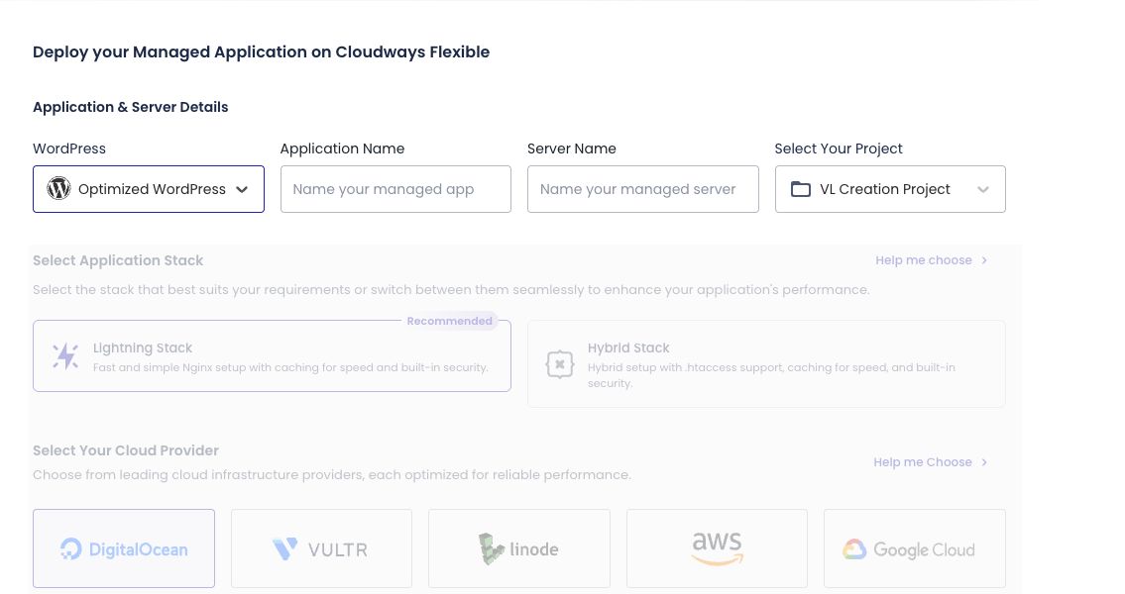Select the Hybrid Stack option card
This screenshot has height=594, width=1125.
pos(766,364)
